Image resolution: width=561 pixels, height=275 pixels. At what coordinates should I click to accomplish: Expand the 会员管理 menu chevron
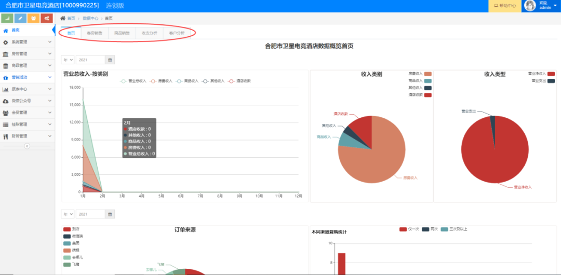click(x=50, y=113)
